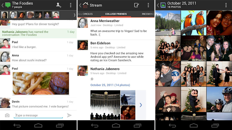Tap Nathania Jabonero's avatar in Stream
Image resolution: width=232 pixels, height=130 pixels.
[83, 71]
